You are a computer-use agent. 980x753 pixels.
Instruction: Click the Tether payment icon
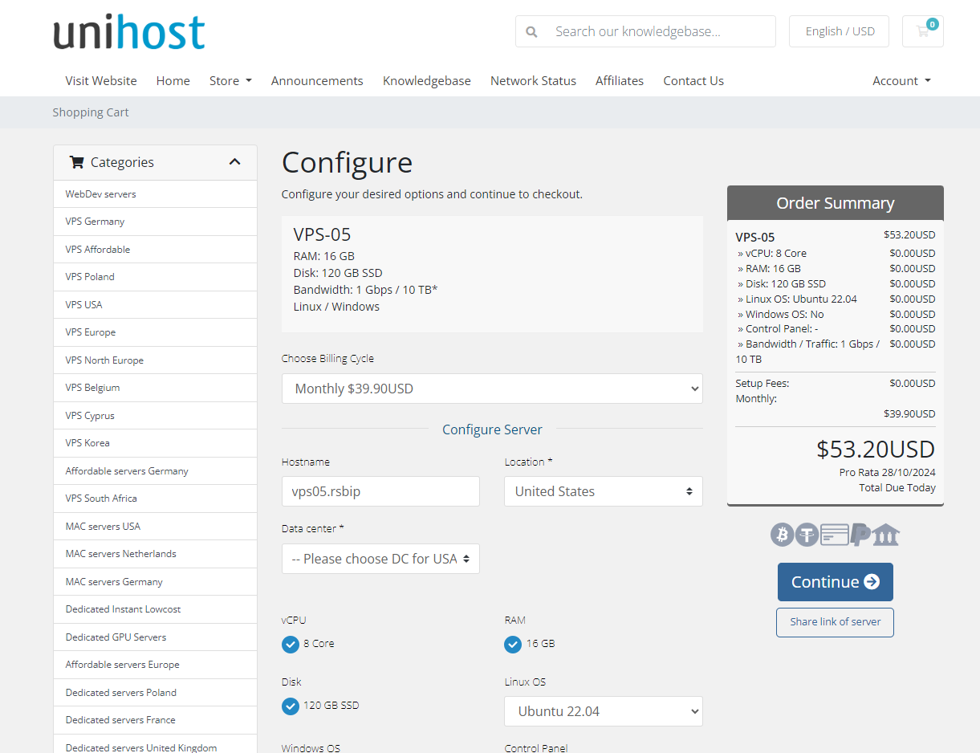click(807, 534)
